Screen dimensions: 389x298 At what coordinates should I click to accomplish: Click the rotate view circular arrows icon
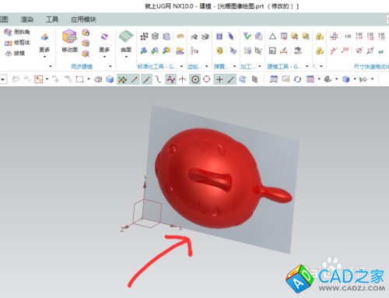[297, 79]
